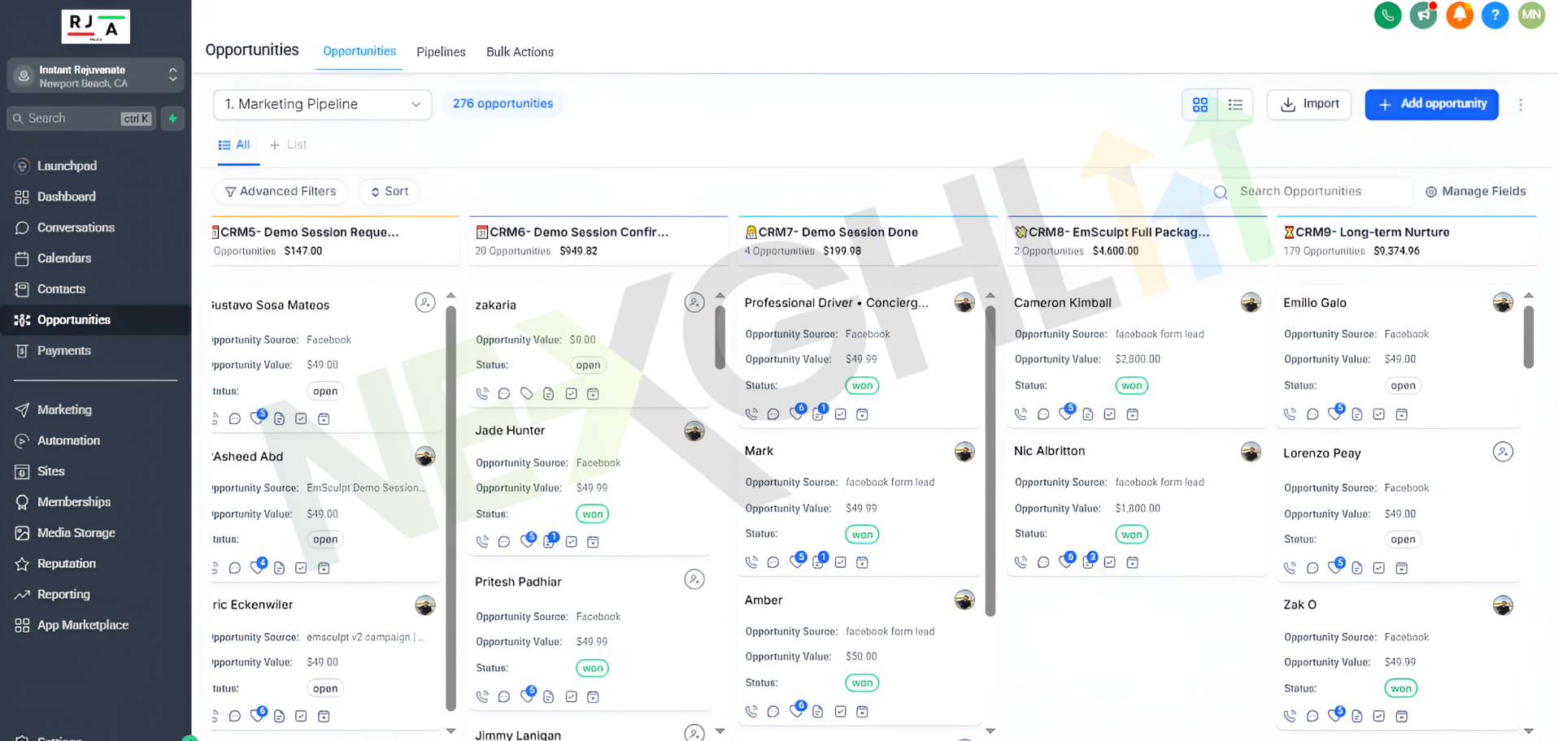Click the green lightning quick actions icon
The height and width of the screenshot is (741, 1558).
coord(172,119)
